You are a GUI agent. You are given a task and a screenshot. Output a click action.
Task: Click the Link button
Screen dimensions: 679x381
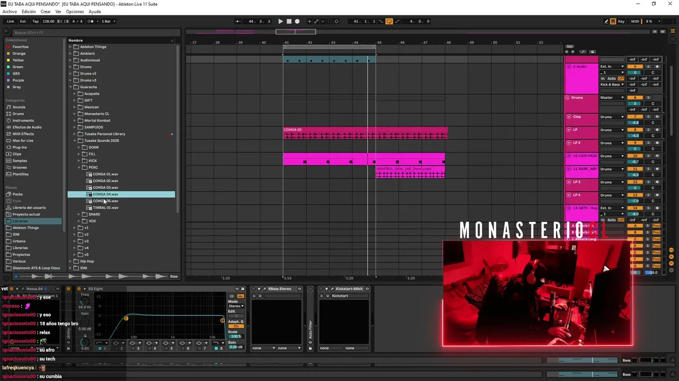coord(11,21)
